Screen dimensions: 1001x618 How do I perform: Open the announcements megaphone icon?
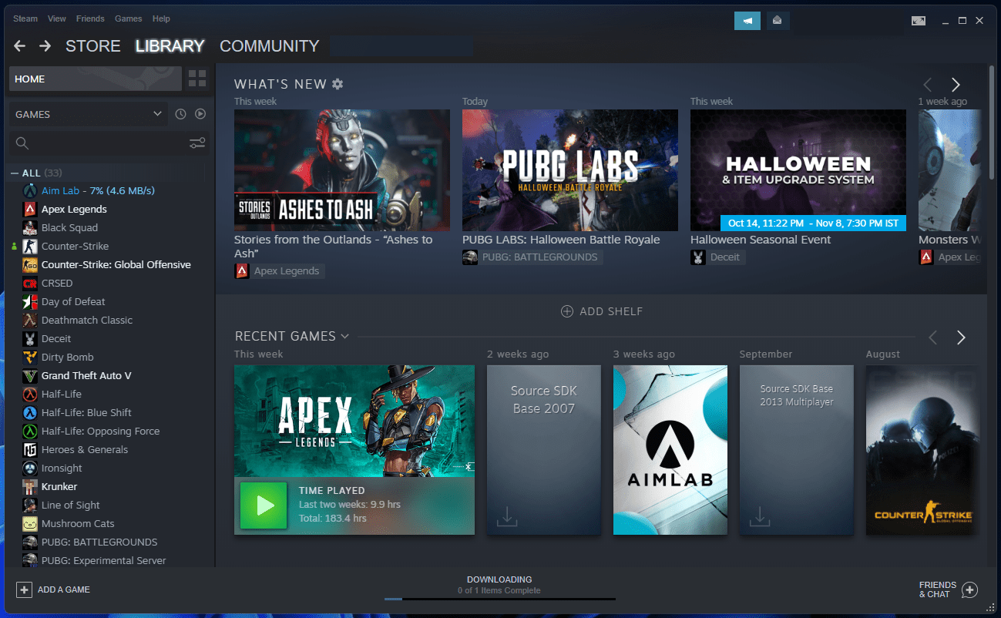tap(747, 21)
